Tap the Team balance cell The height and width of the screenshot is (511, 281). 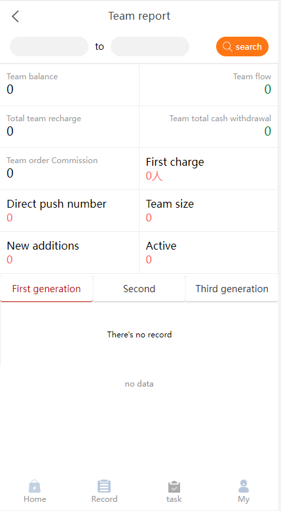69,85
